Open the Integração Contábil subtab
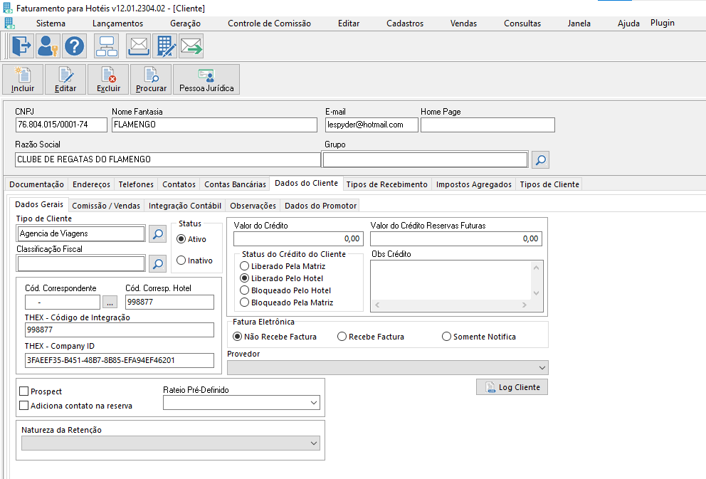The image size is (706, 479). pyautogui.click(x=185, y=206)
